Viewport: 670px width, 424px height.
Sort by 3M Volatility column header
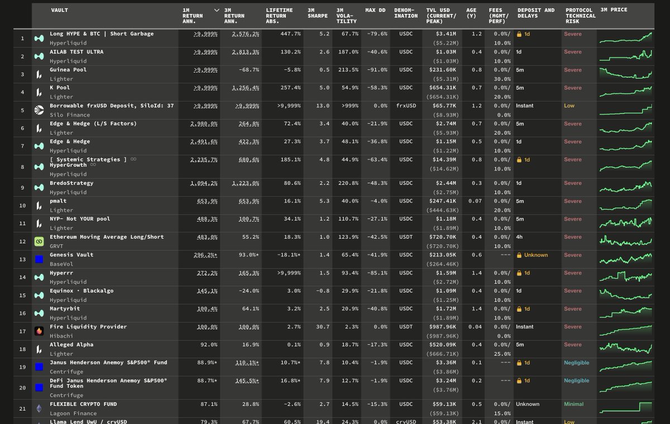tap(346, 16)
